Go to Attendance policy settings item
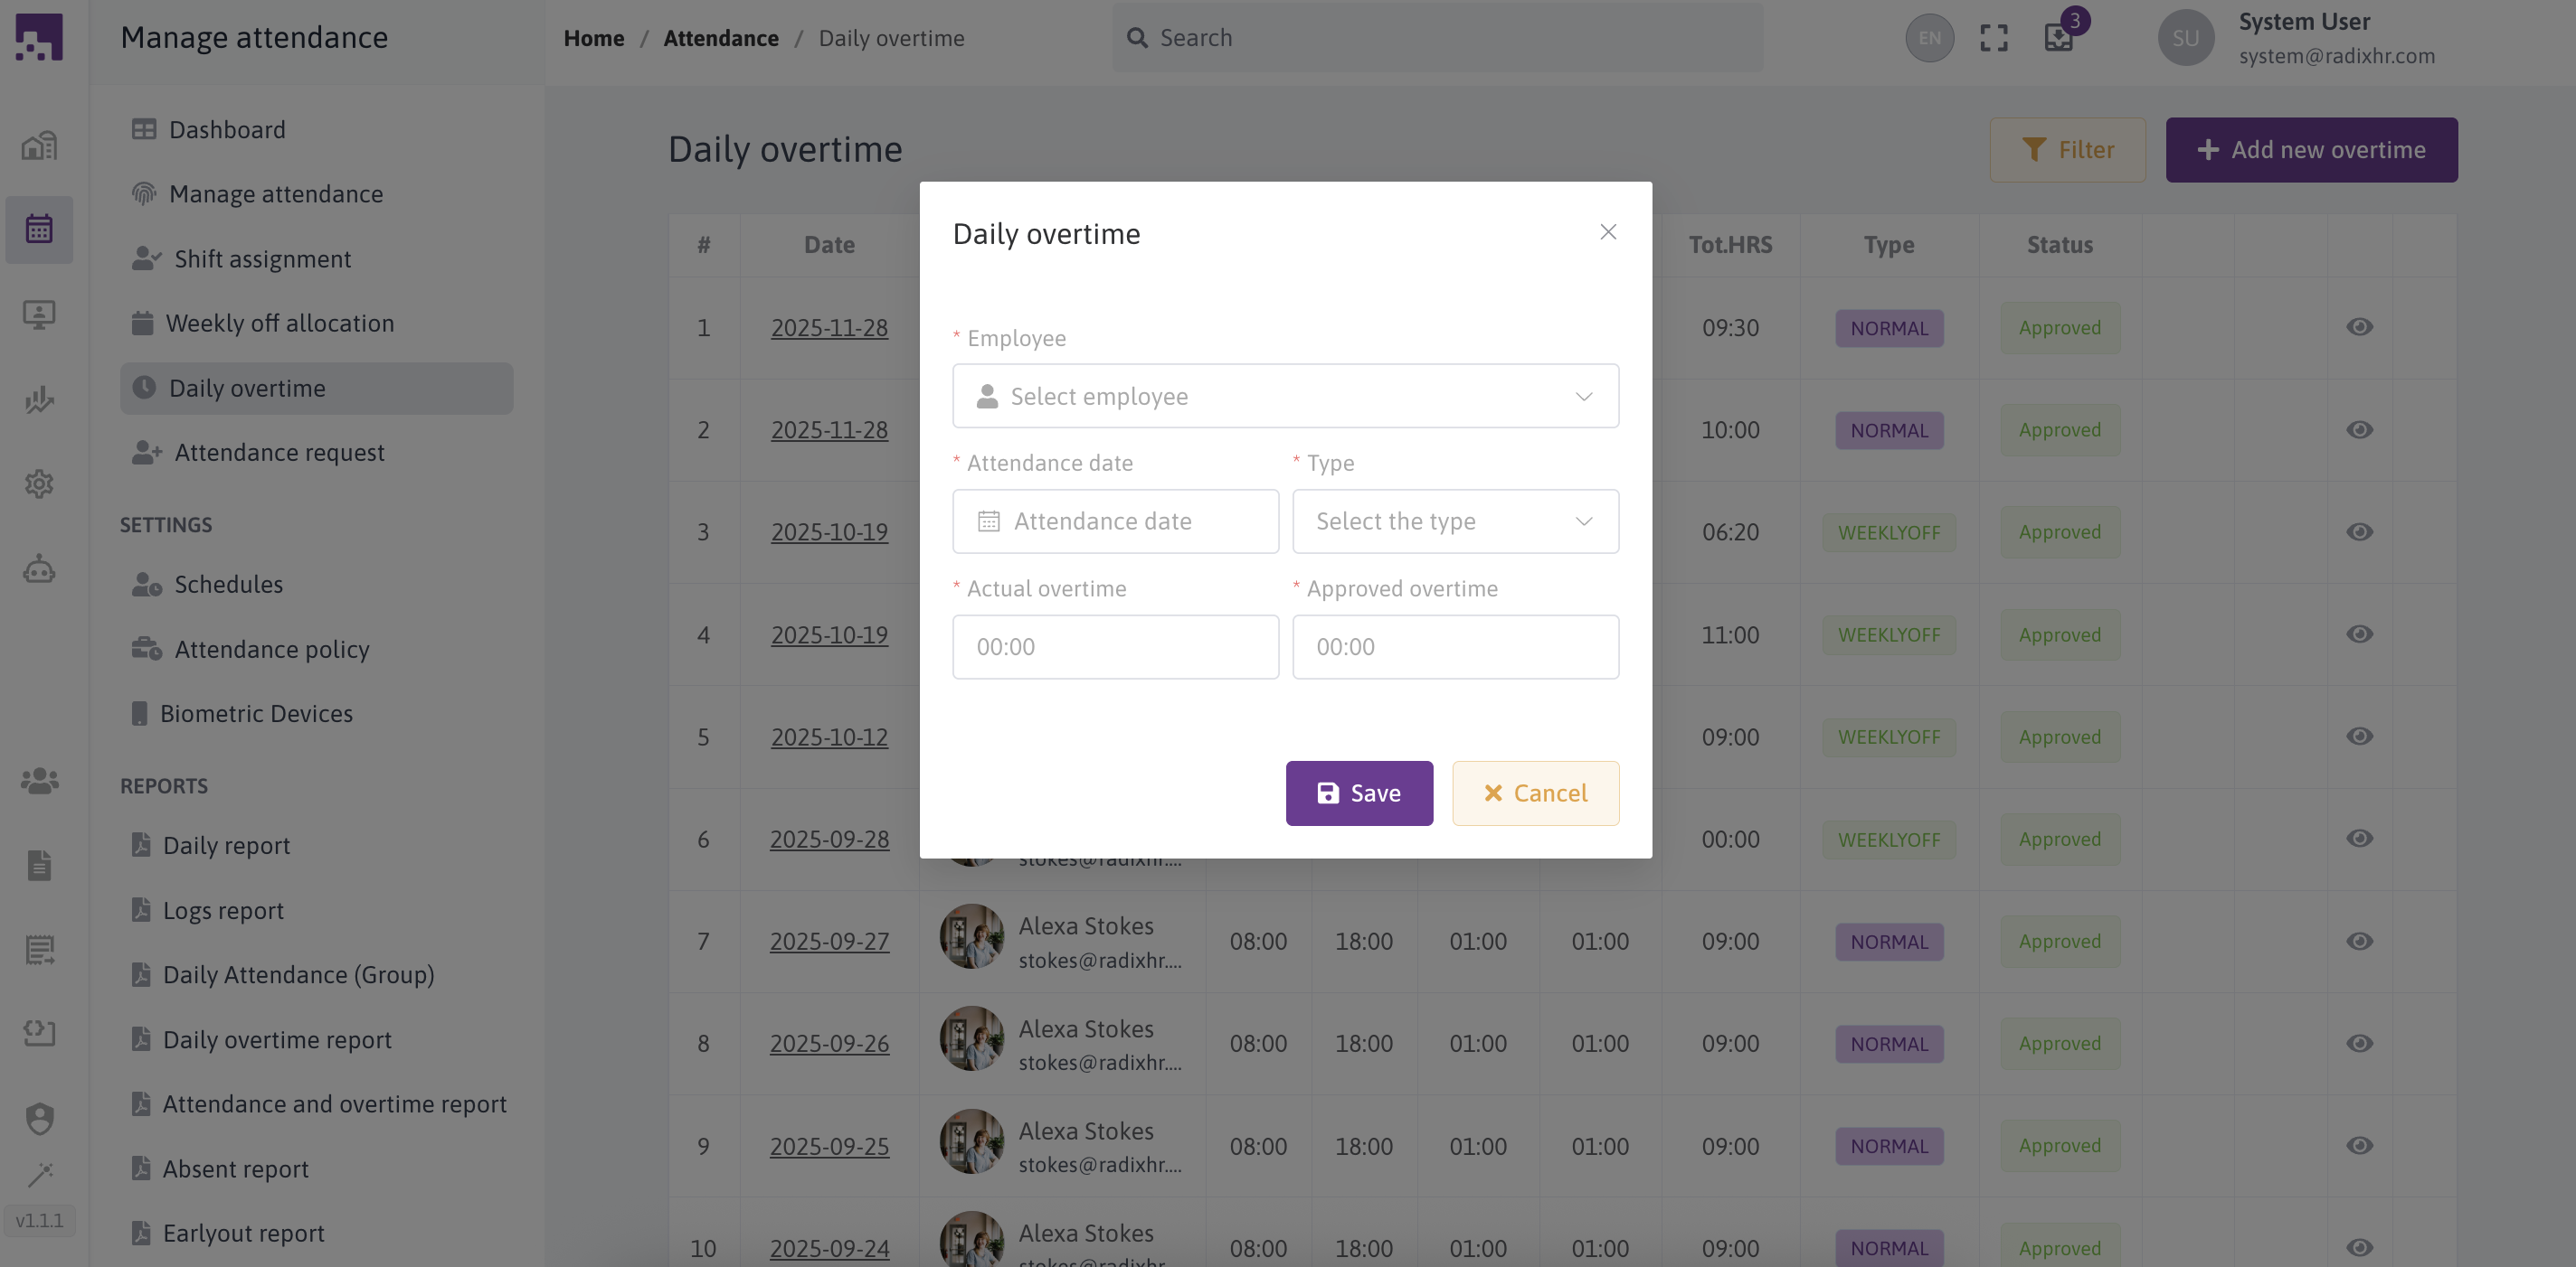The image size is (2576, 1267). [271, 650]
